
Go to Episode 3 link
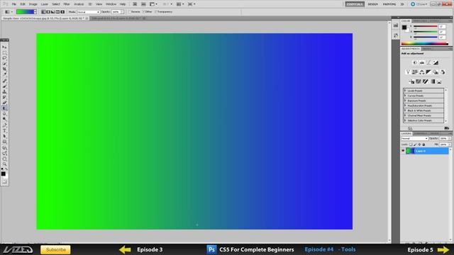click(x=150, y=249)
